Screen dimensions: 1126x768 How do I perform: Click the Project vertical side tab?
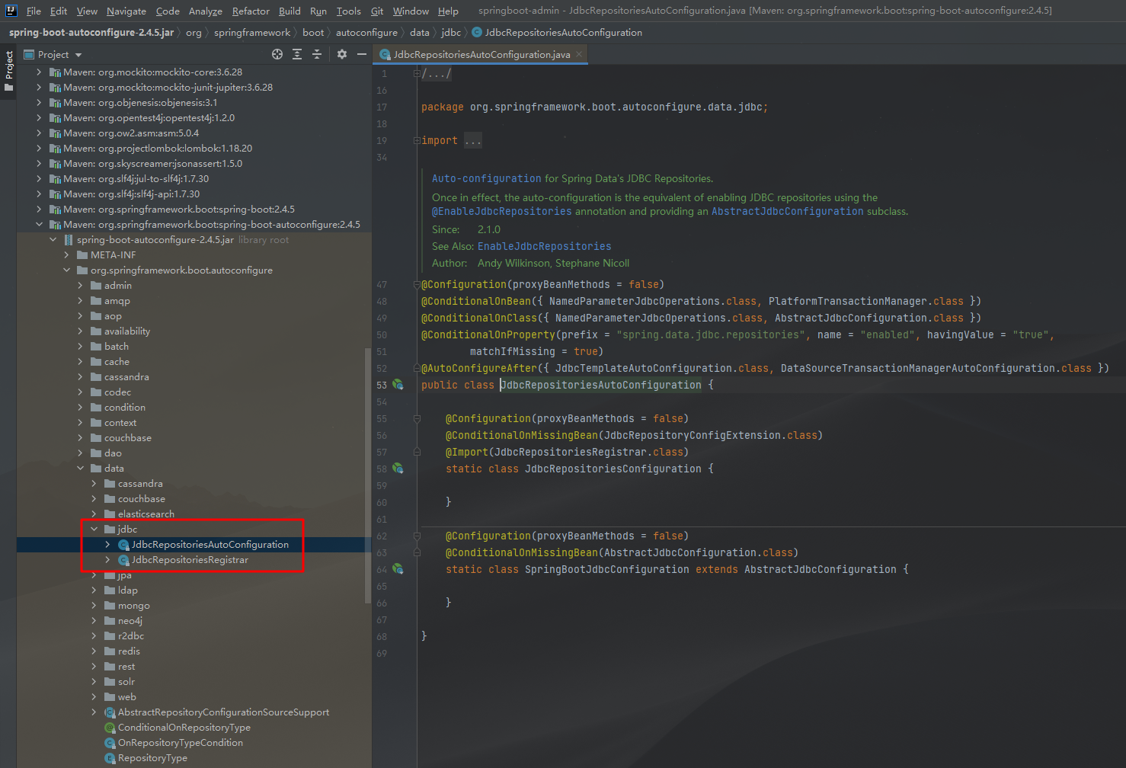(8, 71)
